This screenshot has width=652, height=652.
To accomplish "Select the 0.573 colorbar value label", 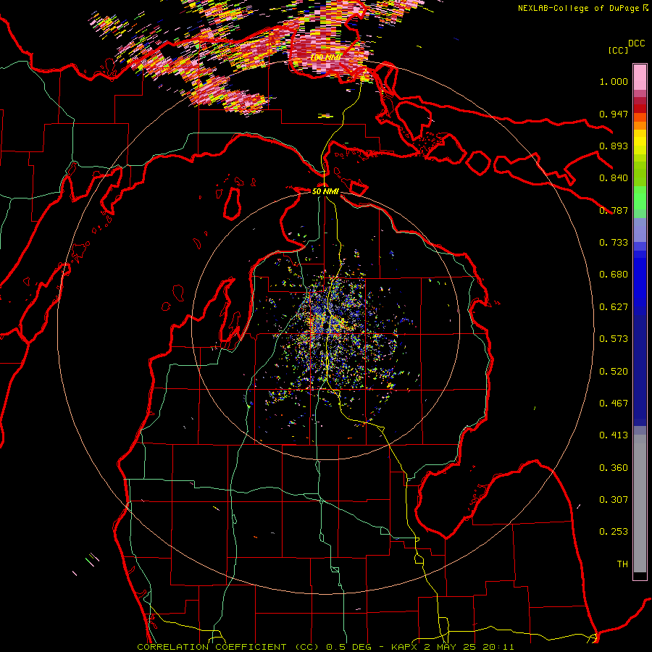I will click(614, 339).
